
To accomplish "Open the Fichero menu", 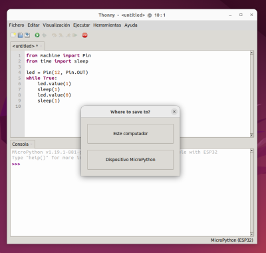I will [17, 25].
